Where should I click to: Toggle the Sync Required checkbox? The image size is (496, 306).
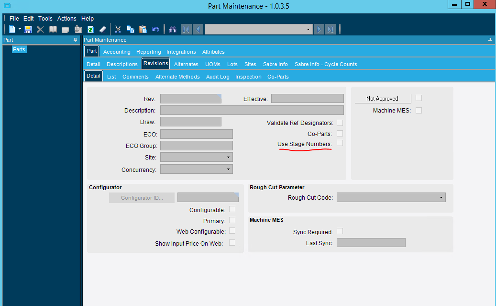[340, 231]
